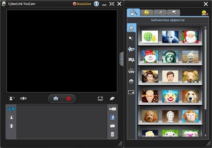The height and width of the screenshot is (148, 212).
Task: Select the splash filters category
Action: (131, 49)
